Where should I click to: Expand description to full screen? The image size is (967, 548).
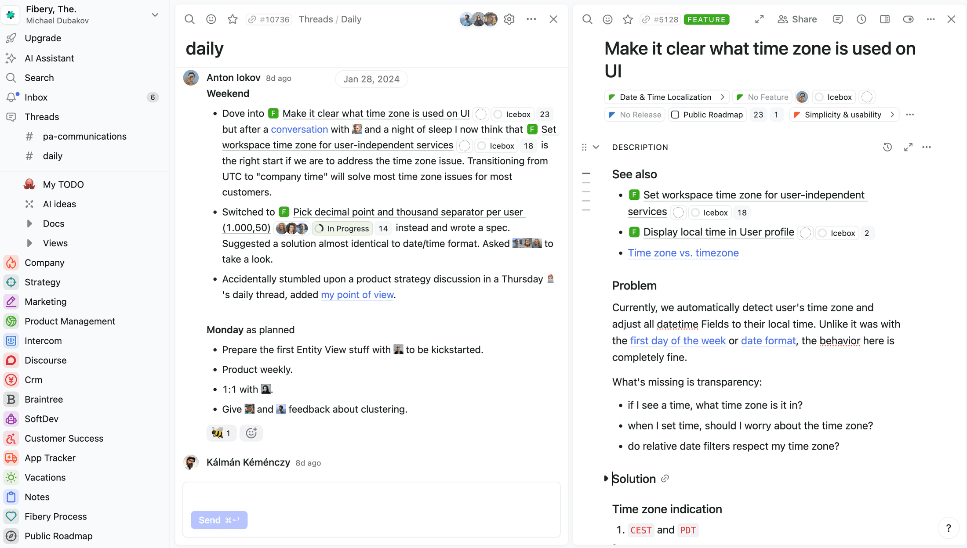[908, 147]
